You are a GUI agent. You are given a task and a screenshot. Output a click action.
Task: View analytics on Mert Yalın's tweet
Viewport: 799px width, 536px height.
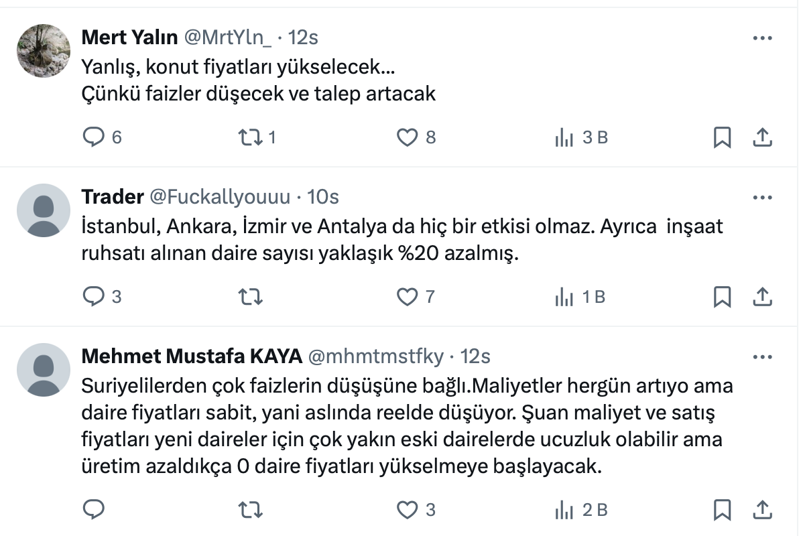click(x=564, y=137)
